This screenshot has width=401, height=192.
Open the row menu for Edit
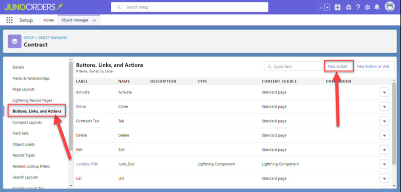[384, 149]
